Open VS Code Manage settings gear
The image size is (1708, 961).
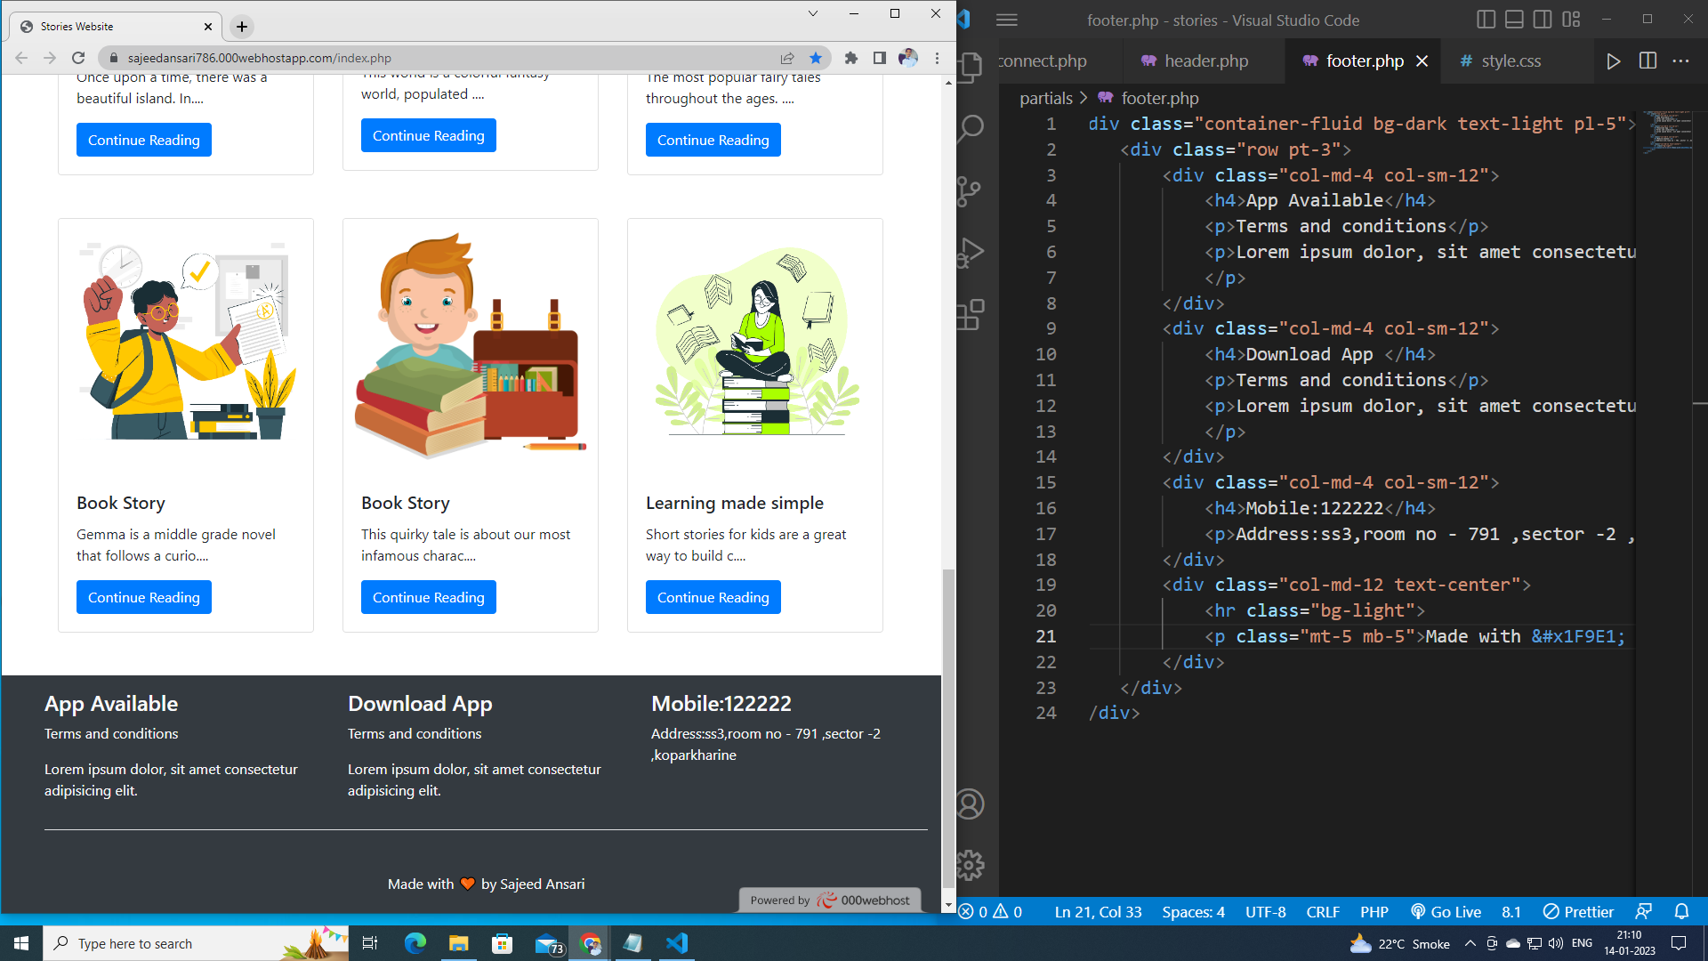(x=970, y=864)
